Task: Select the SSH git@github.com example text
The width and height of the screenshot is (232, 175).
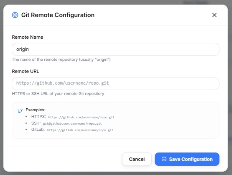Action: coord(72,124)
